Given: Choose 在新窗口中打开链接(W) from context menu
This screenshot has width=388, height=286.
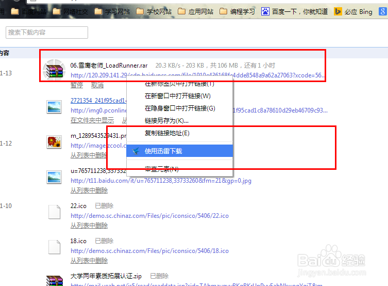Looking at the screenshot, I should click(x=180, y=96).
